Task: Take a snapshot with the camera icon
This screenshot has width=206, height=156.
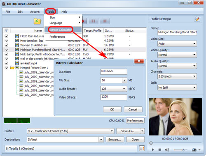Action: click(194, 150)
